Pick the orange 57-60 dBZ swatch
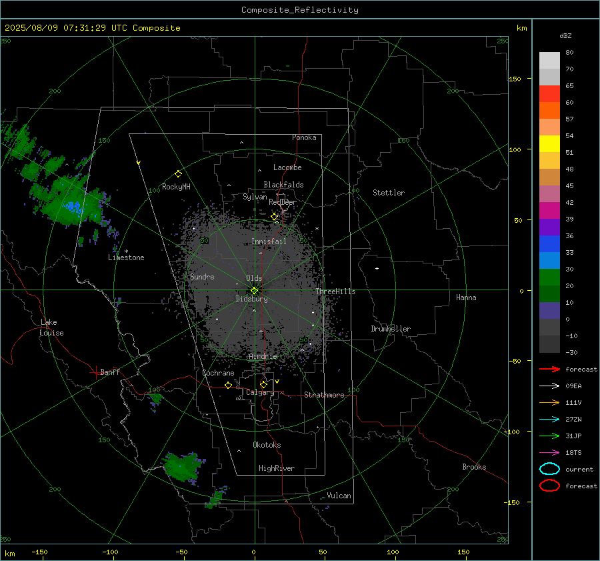Image resolution: width=600 pixels, height=561 pixels. (x=549, y=111)
